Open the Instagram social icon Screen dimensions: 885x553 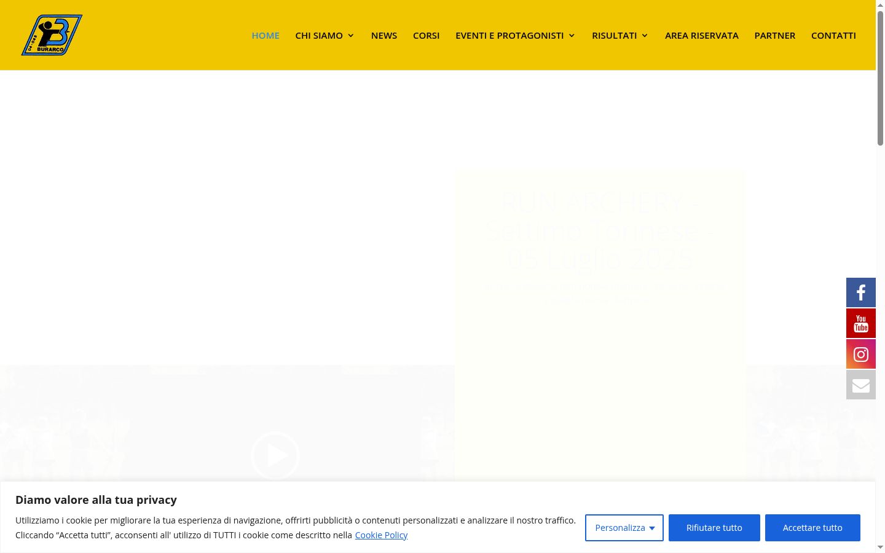point(861,354)
